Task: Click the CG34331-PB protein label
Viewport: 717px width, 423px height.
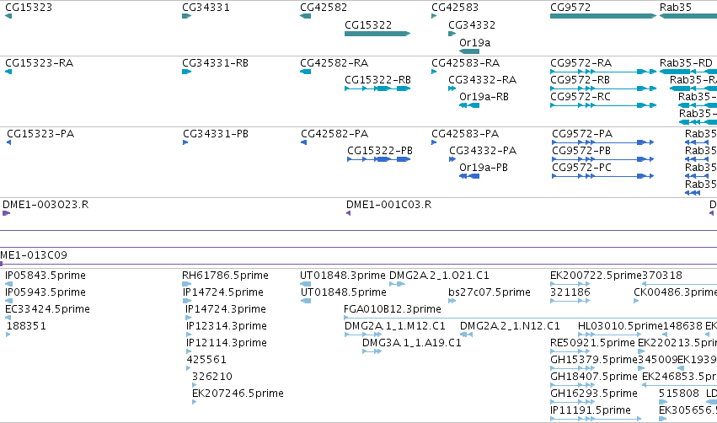Action: click(216, 133)
